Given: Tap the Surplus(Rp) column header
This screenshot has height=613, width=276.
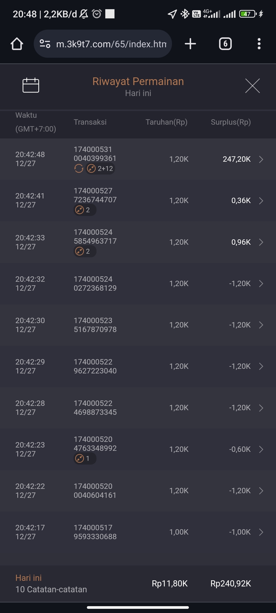Looking at the screenshot, I should point(231,122).
